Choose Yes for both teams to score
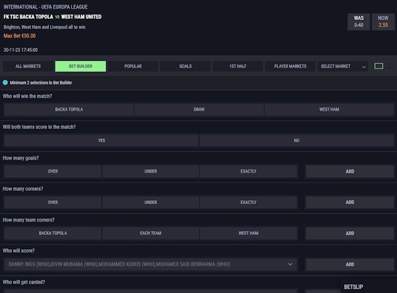Image resolution: width=397 pixels, height=293 pixels. tap(102, 141)
